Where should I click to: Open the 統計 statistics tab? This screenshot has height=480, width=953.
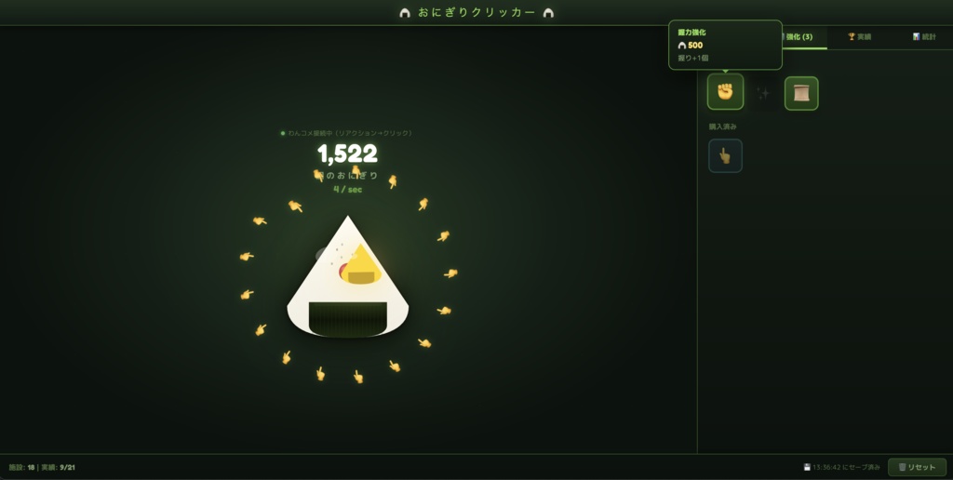[924, 37]
